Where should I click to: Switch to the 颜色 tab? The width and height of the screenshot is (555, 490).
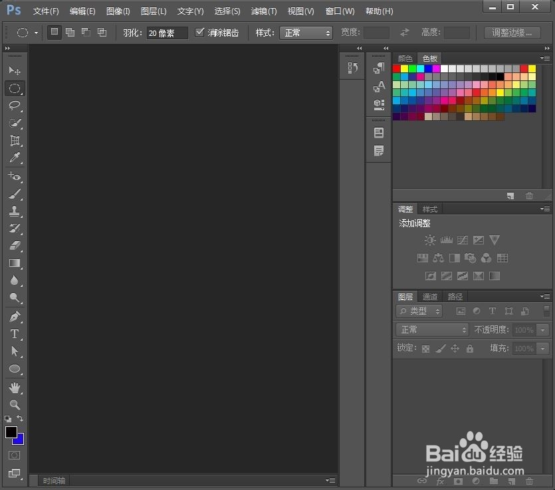click(405, 58)
